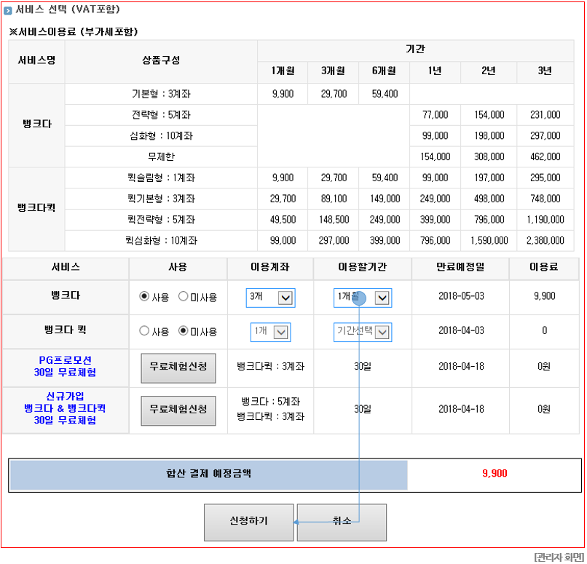
Task: Click the 1,190,000 price cell
Action: point(545,220)
